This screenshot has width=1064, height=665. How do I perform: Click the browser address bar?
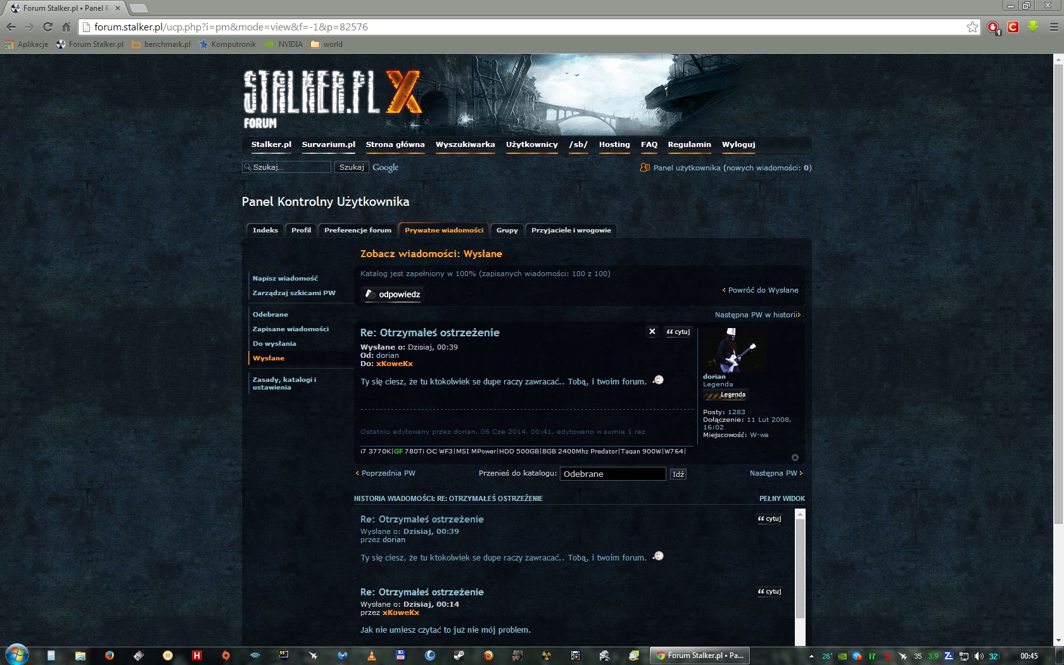(529, 27)
